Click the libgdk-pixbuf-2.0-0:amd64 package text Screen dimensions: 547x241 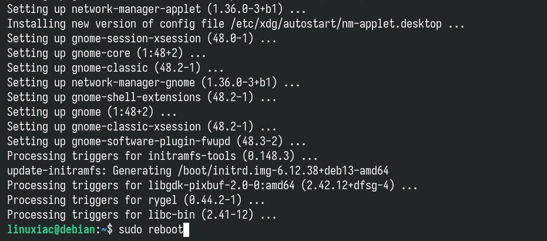tap(221, 186)
